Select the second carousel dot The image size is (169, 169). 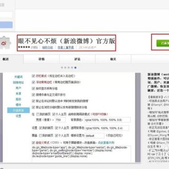coord(65,68)
